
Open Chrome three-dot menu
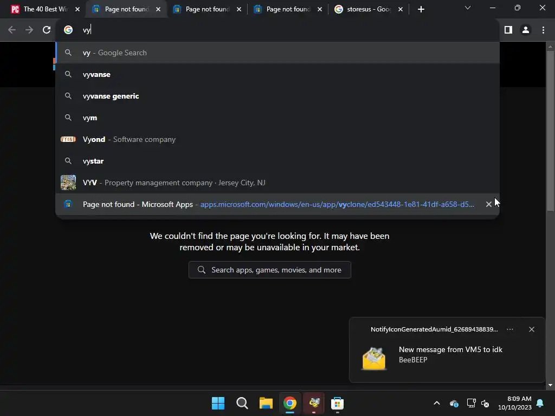[x=543, y=30]
